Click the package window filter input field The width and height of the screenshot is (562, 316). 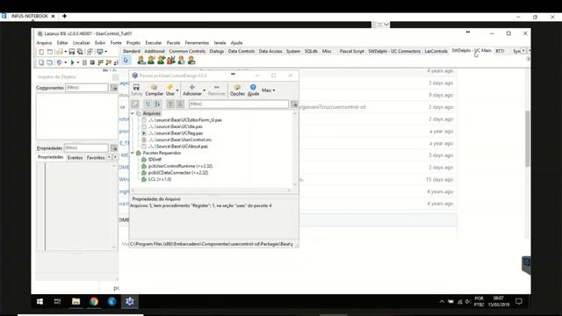tap(238, 104)
